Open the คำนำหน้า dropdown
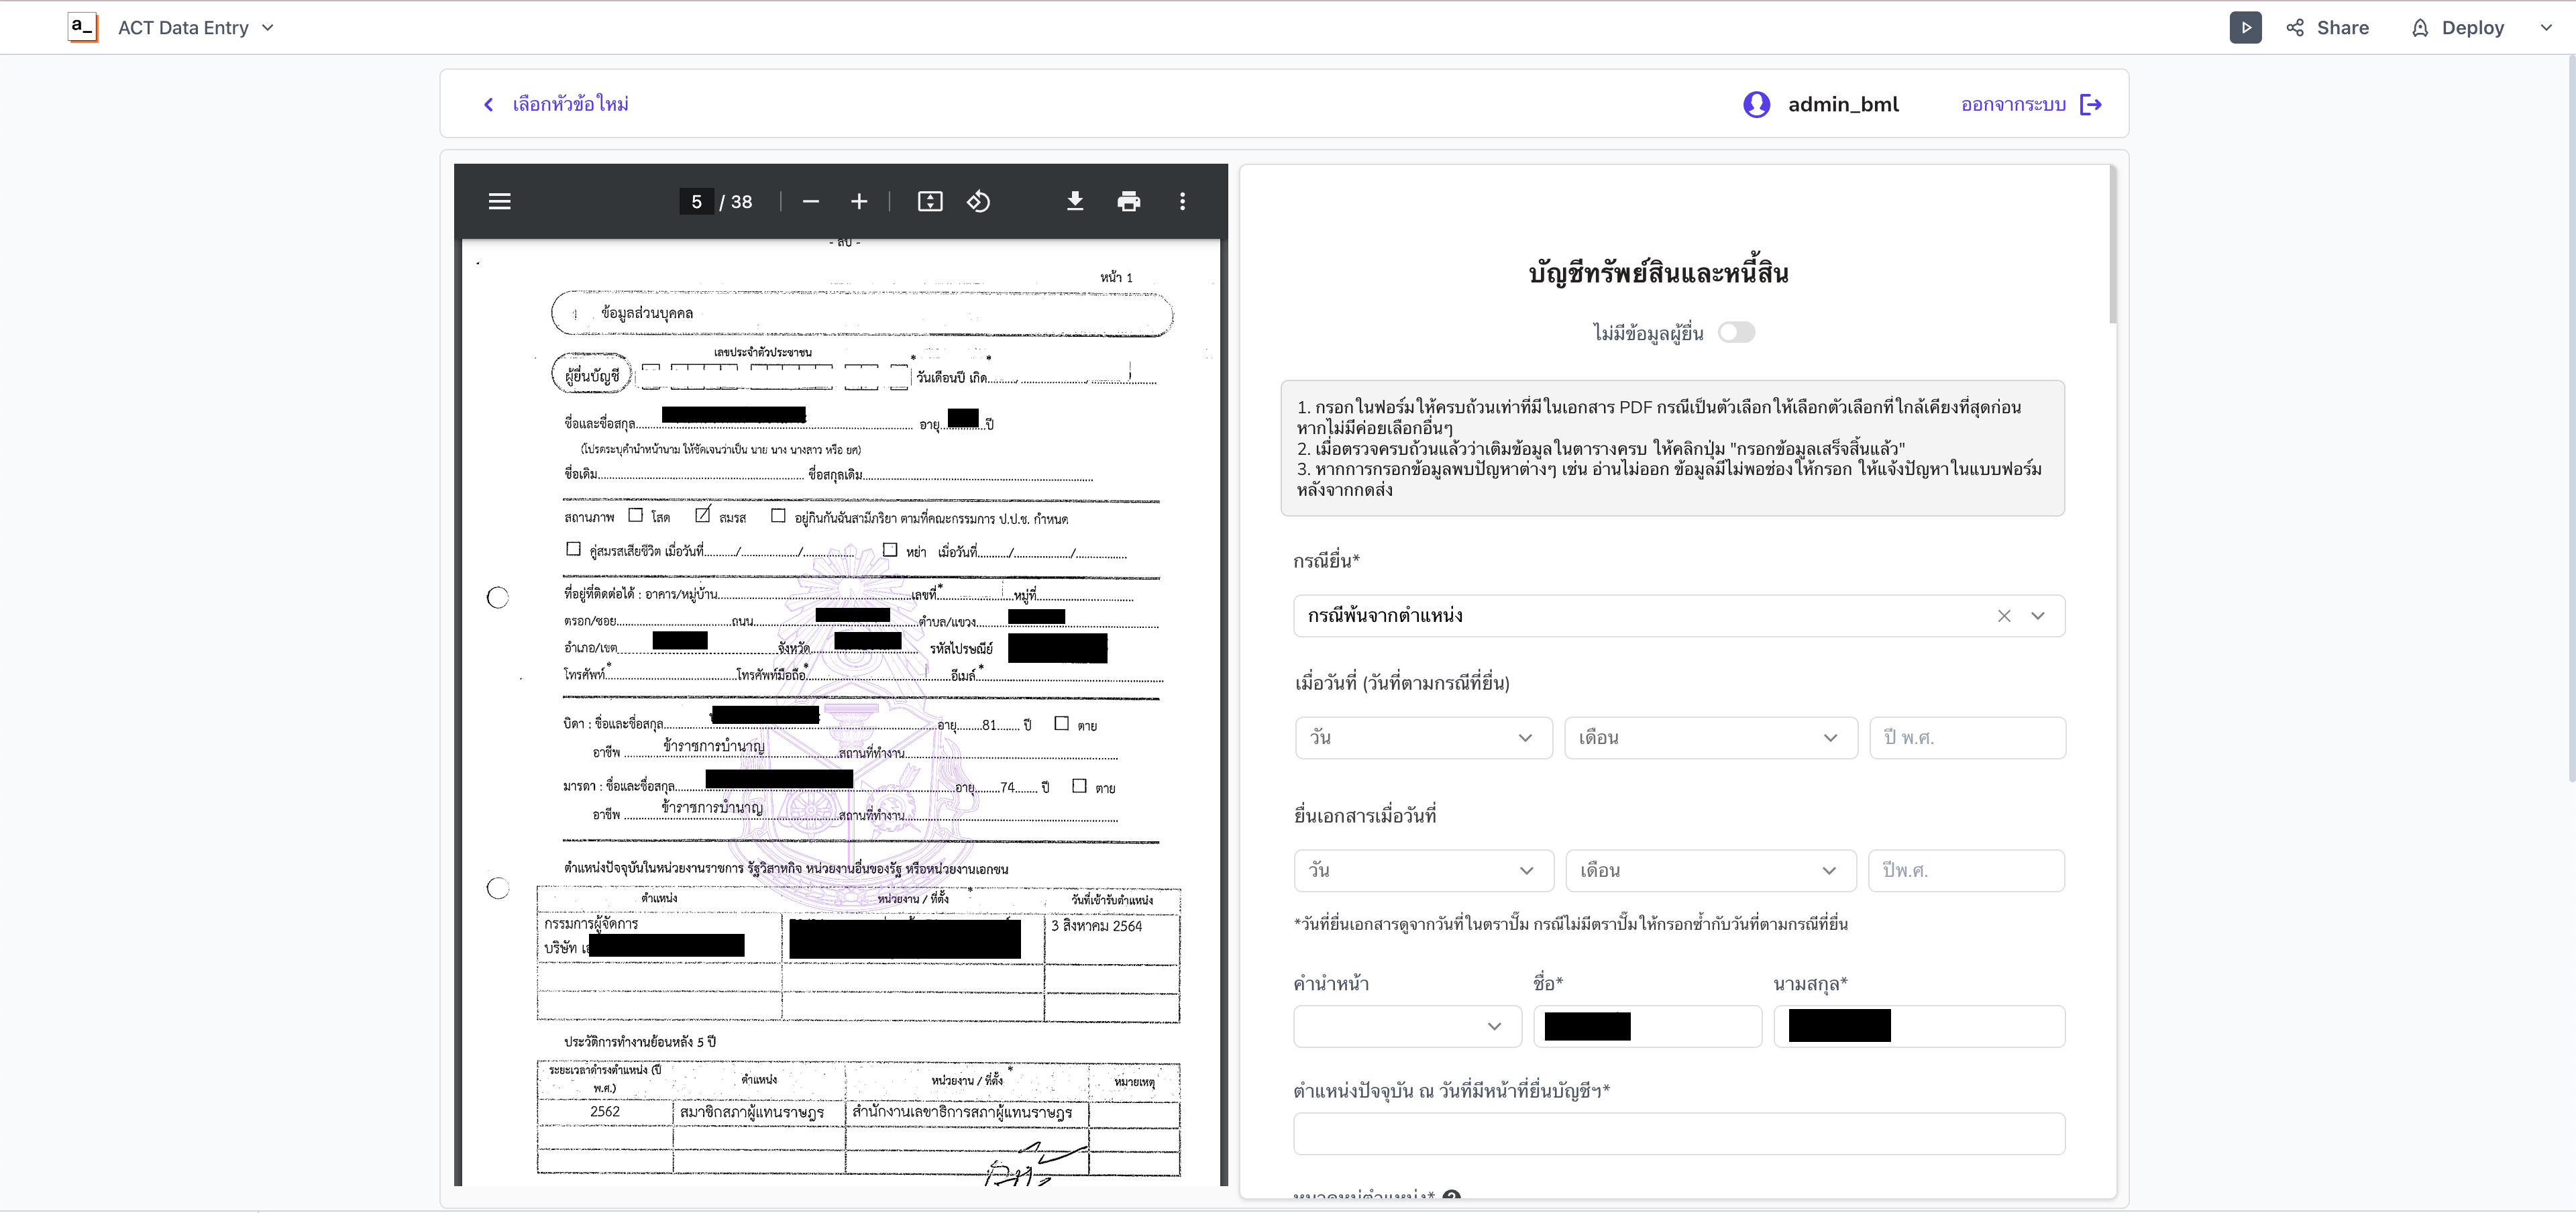This screenshot has height=1213, width=2576. click(1408, 1027)
